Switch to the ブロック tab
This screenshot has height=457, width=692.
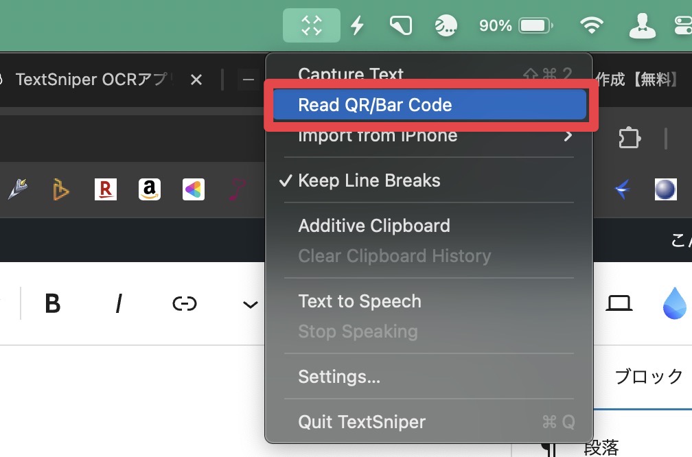[x=649, y=376]
